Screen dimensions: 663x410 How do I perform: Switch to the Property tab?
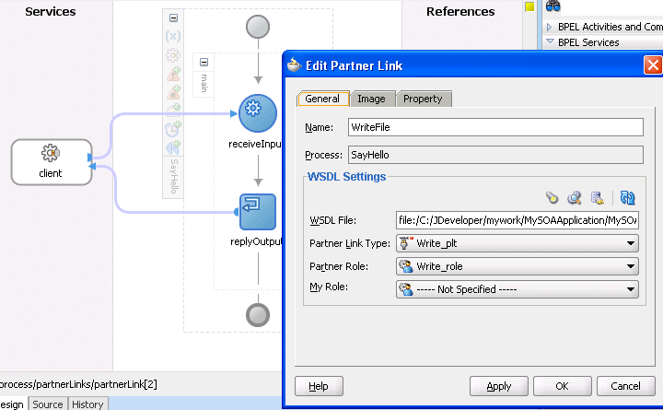pos(424,99)
